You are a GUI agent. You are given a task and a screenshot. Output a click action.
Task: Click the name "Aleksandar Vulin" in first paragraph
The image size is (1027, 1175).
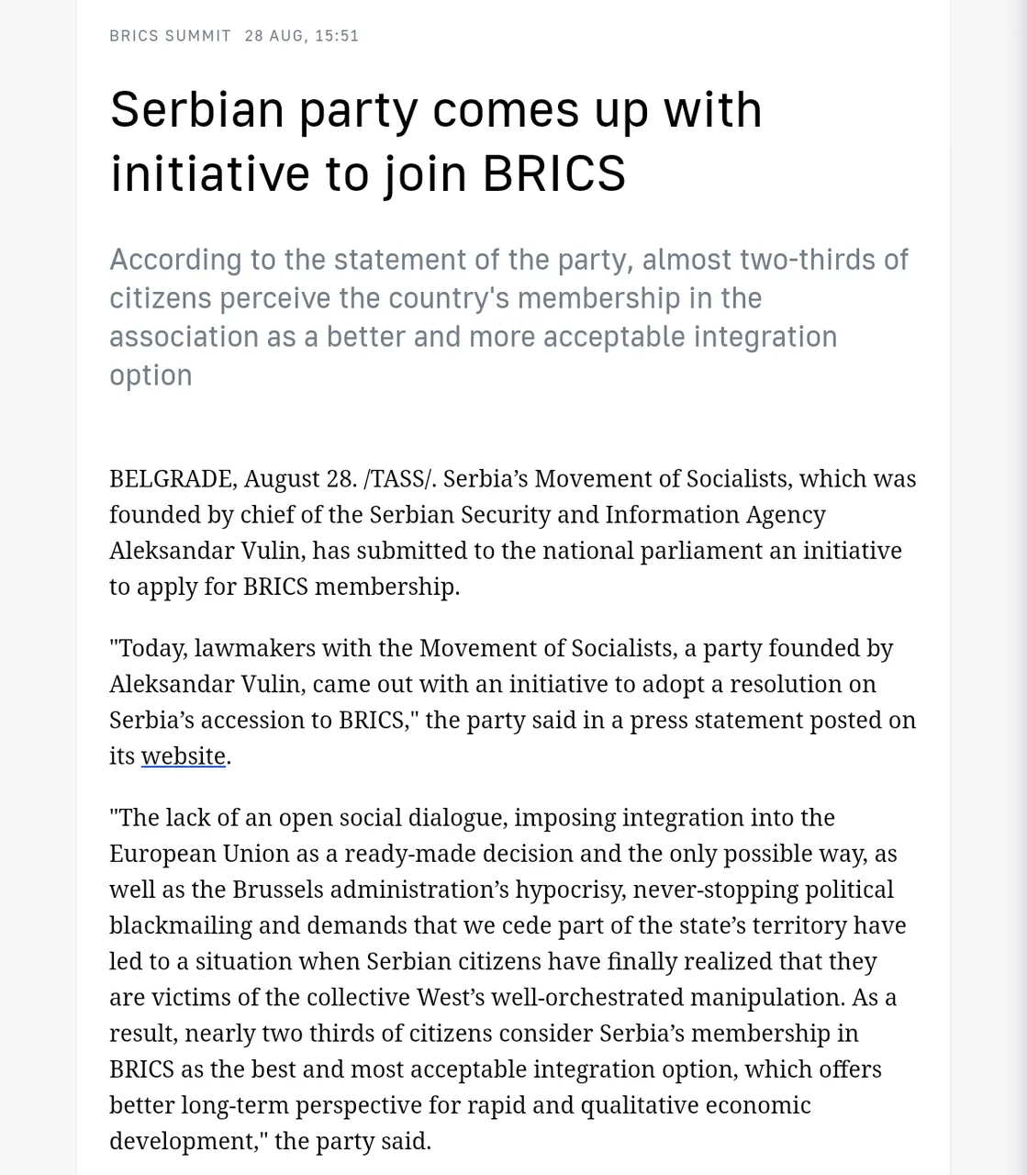205,550
